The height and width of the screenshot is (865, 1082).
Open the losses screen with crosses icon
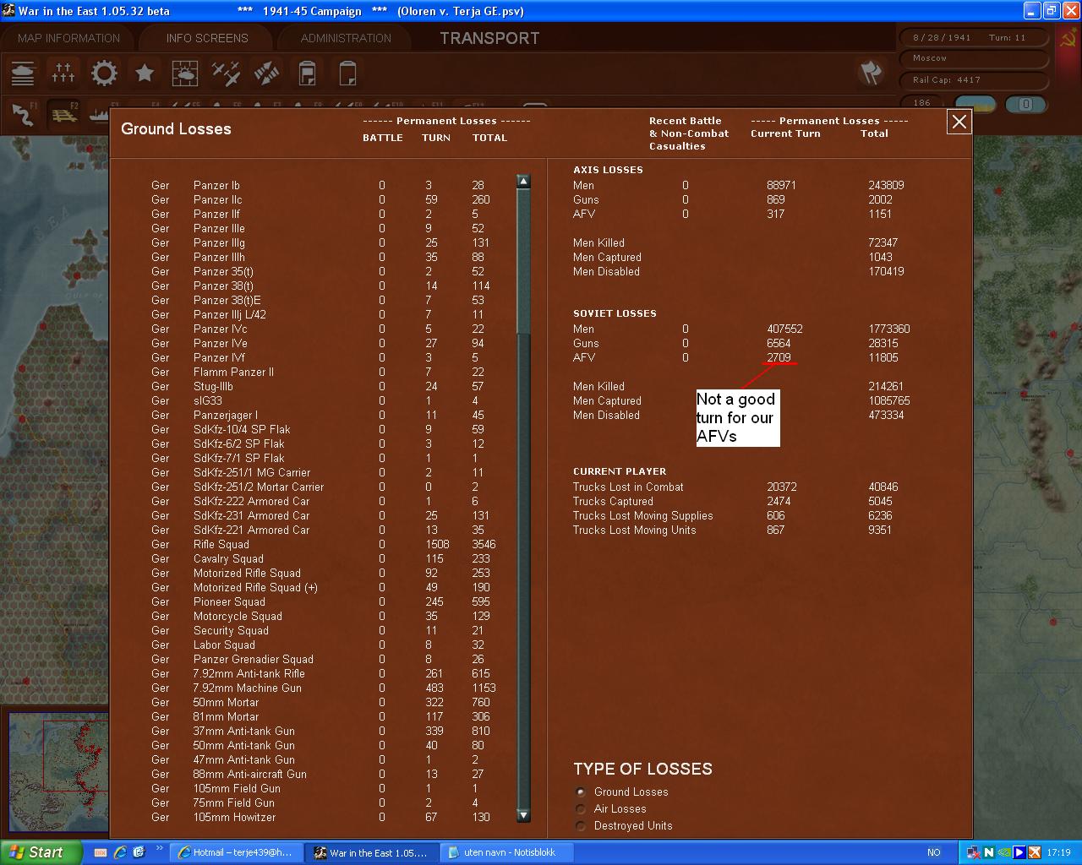(63, 73)
